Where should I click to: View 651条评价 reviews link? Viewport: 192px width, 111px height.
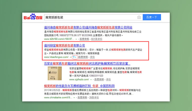(x=97, y=39)
